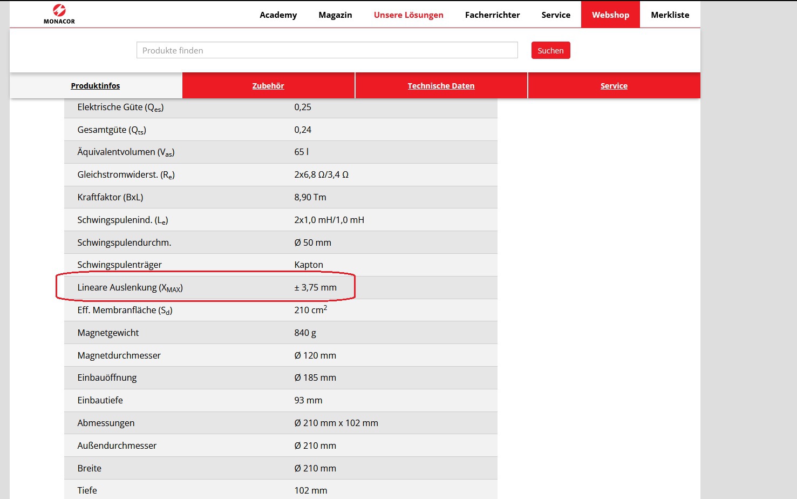Switch to the red Service tab
797x499 pixels.
[614, 86]
